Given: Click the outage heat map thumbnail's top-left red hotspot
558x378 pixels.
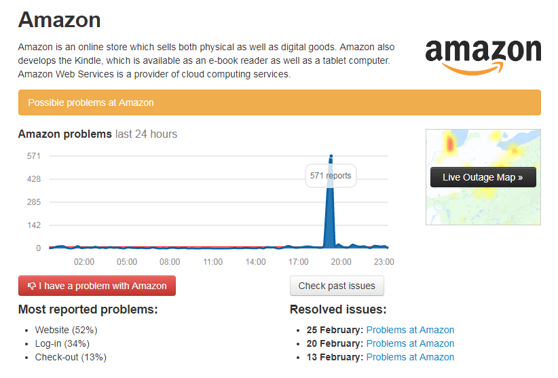Looking at the screenshot, I should (449, 143).
